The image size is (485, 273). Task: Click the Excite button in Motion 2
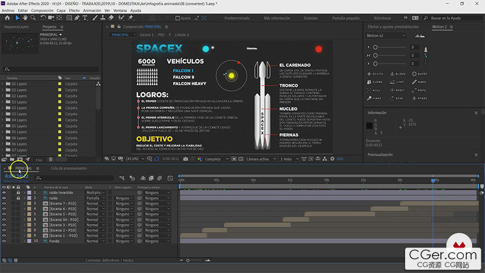[x=375, y=73]
